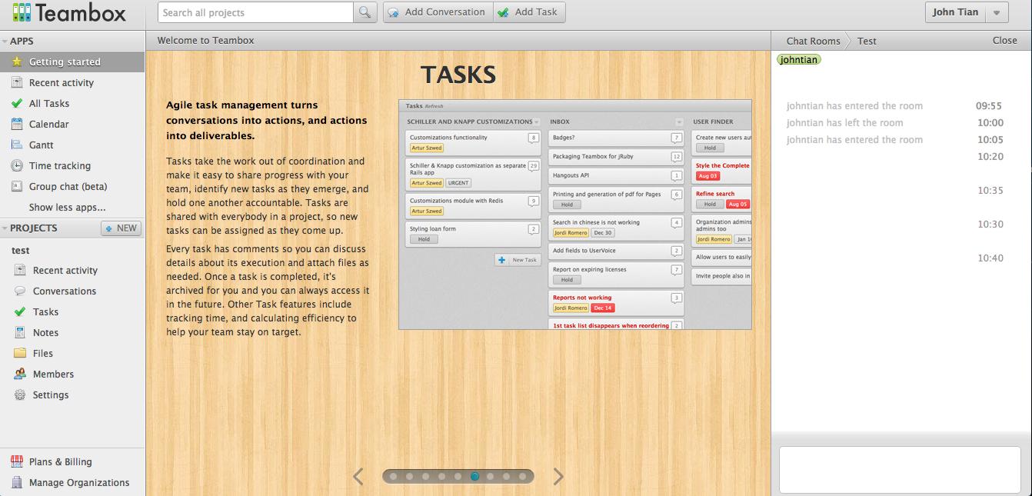
Task: Click the 10:35 chat timestamp
Action: [x=990, y=191]
